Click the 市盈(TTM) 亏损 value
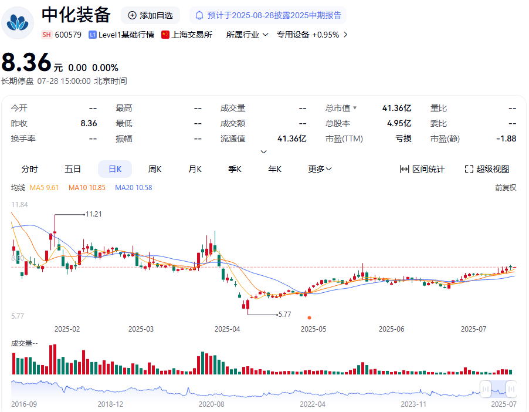Viewport: 529px width, 412px height. (403, 139)
